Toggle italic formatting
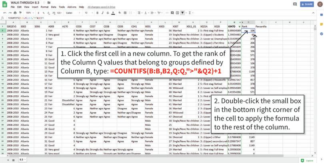Image resolution: width=324 pixels, height=163 pixels. coord(103,13)
